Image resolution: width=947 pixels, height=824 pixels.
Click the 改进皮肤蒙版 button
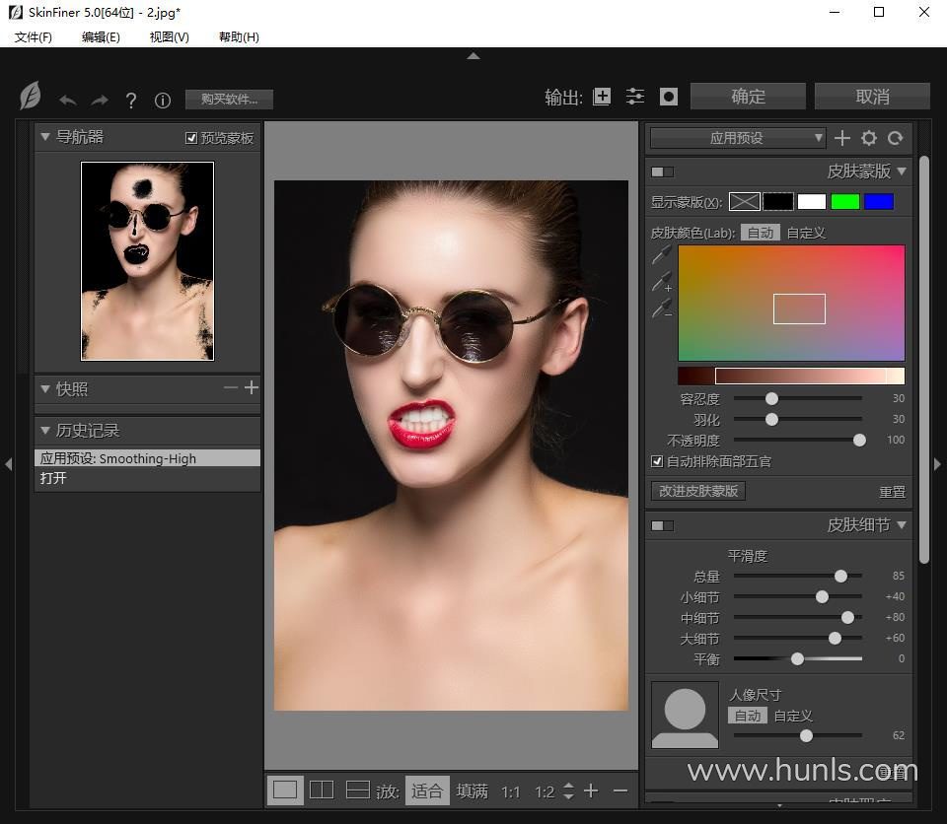[698, 491]
